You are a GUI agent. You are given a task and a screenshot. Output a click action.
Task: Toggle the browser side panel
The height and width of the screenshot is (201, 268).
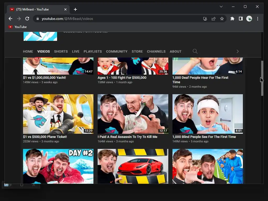[x=241, y=19]
